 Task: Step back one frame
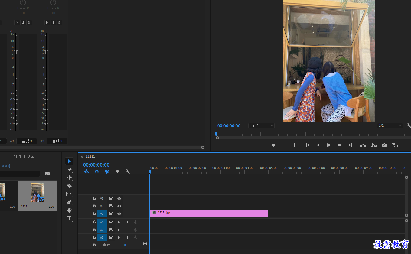(318, 145)
